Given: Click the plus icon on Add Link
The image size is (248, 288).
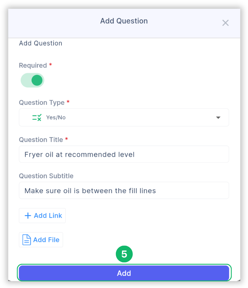Looking at the screenshot, I should click(x=28, y=215).
